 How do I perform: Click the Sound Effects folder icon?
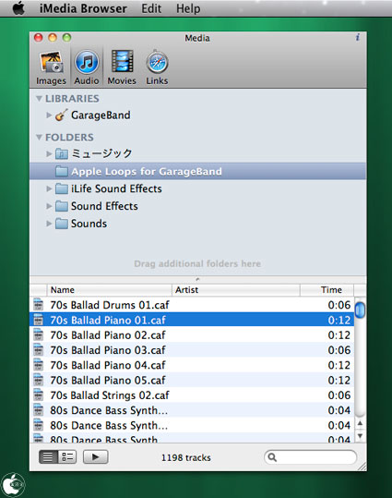[x=62, y=206]
